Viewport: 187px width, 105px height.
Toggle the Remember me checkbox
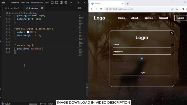[x=142, y=58]
